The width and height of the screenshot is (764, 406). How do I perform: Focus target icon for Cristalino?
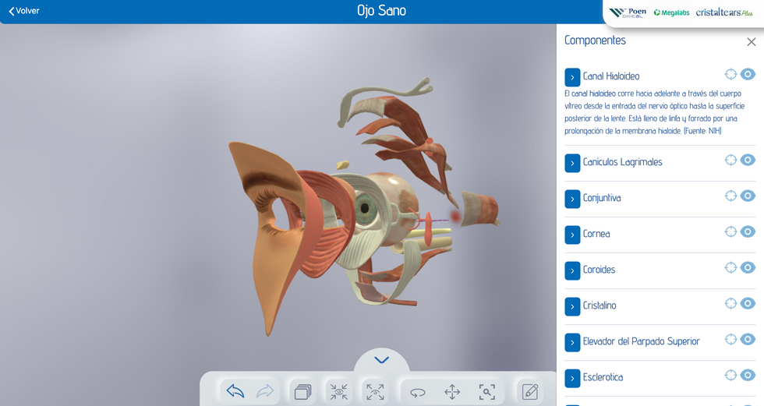tap(730, 303)
